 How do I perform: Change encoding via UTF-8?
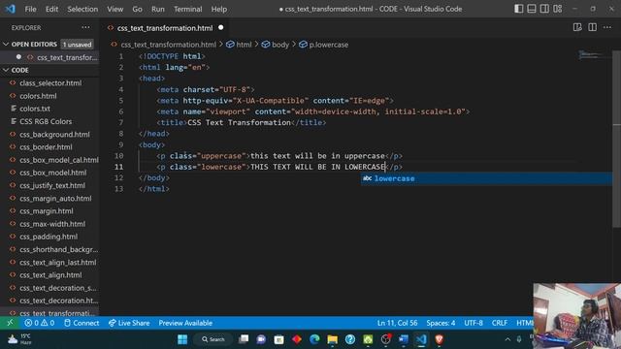(x=474, y=323)
